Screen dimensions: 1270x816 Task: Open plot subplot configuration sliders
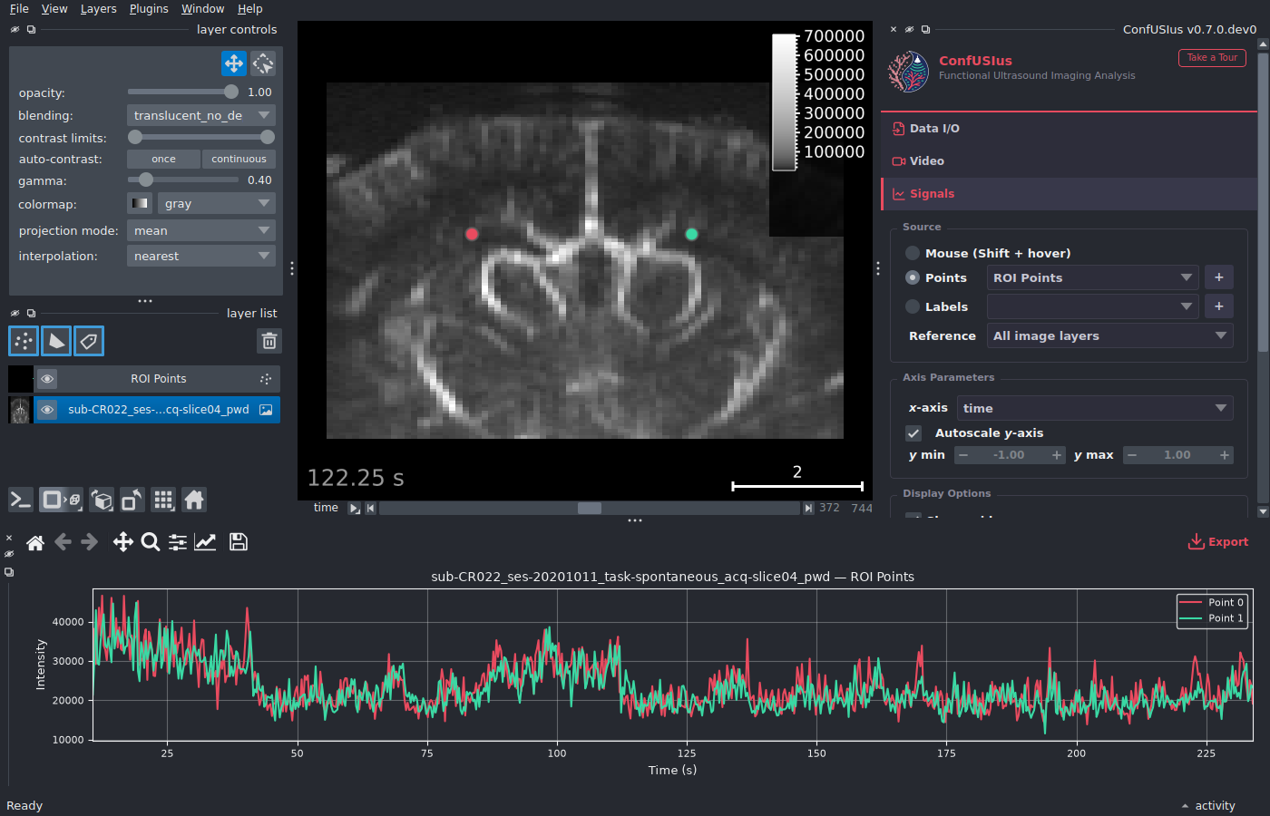tap(178, 542)
